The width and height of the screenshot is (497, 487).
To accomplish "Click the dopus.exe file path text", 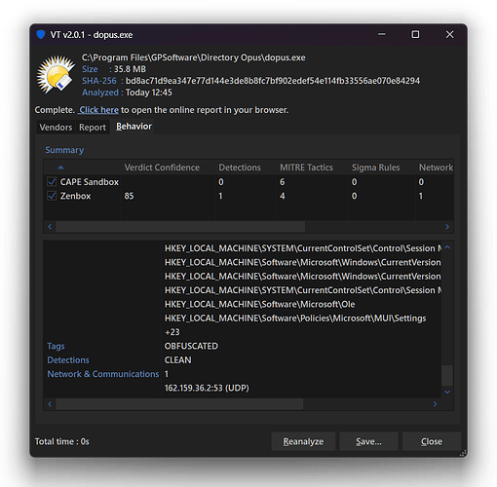I will (194, 57).
